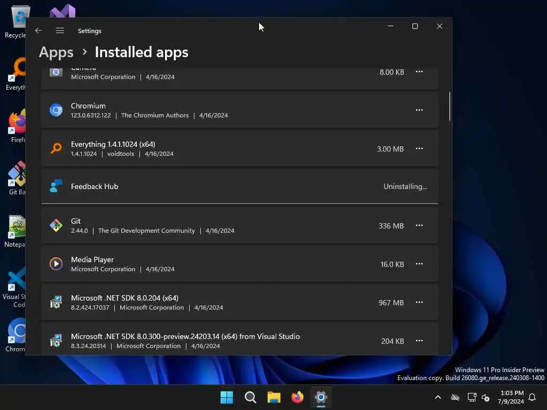The image size is (547, 410).
Task: Select the Chromium app name
Action: 88,106
